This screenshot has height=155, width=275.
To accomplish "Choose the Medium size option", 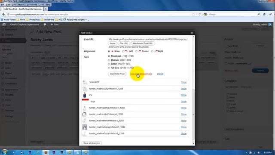I will pos(109,60).
